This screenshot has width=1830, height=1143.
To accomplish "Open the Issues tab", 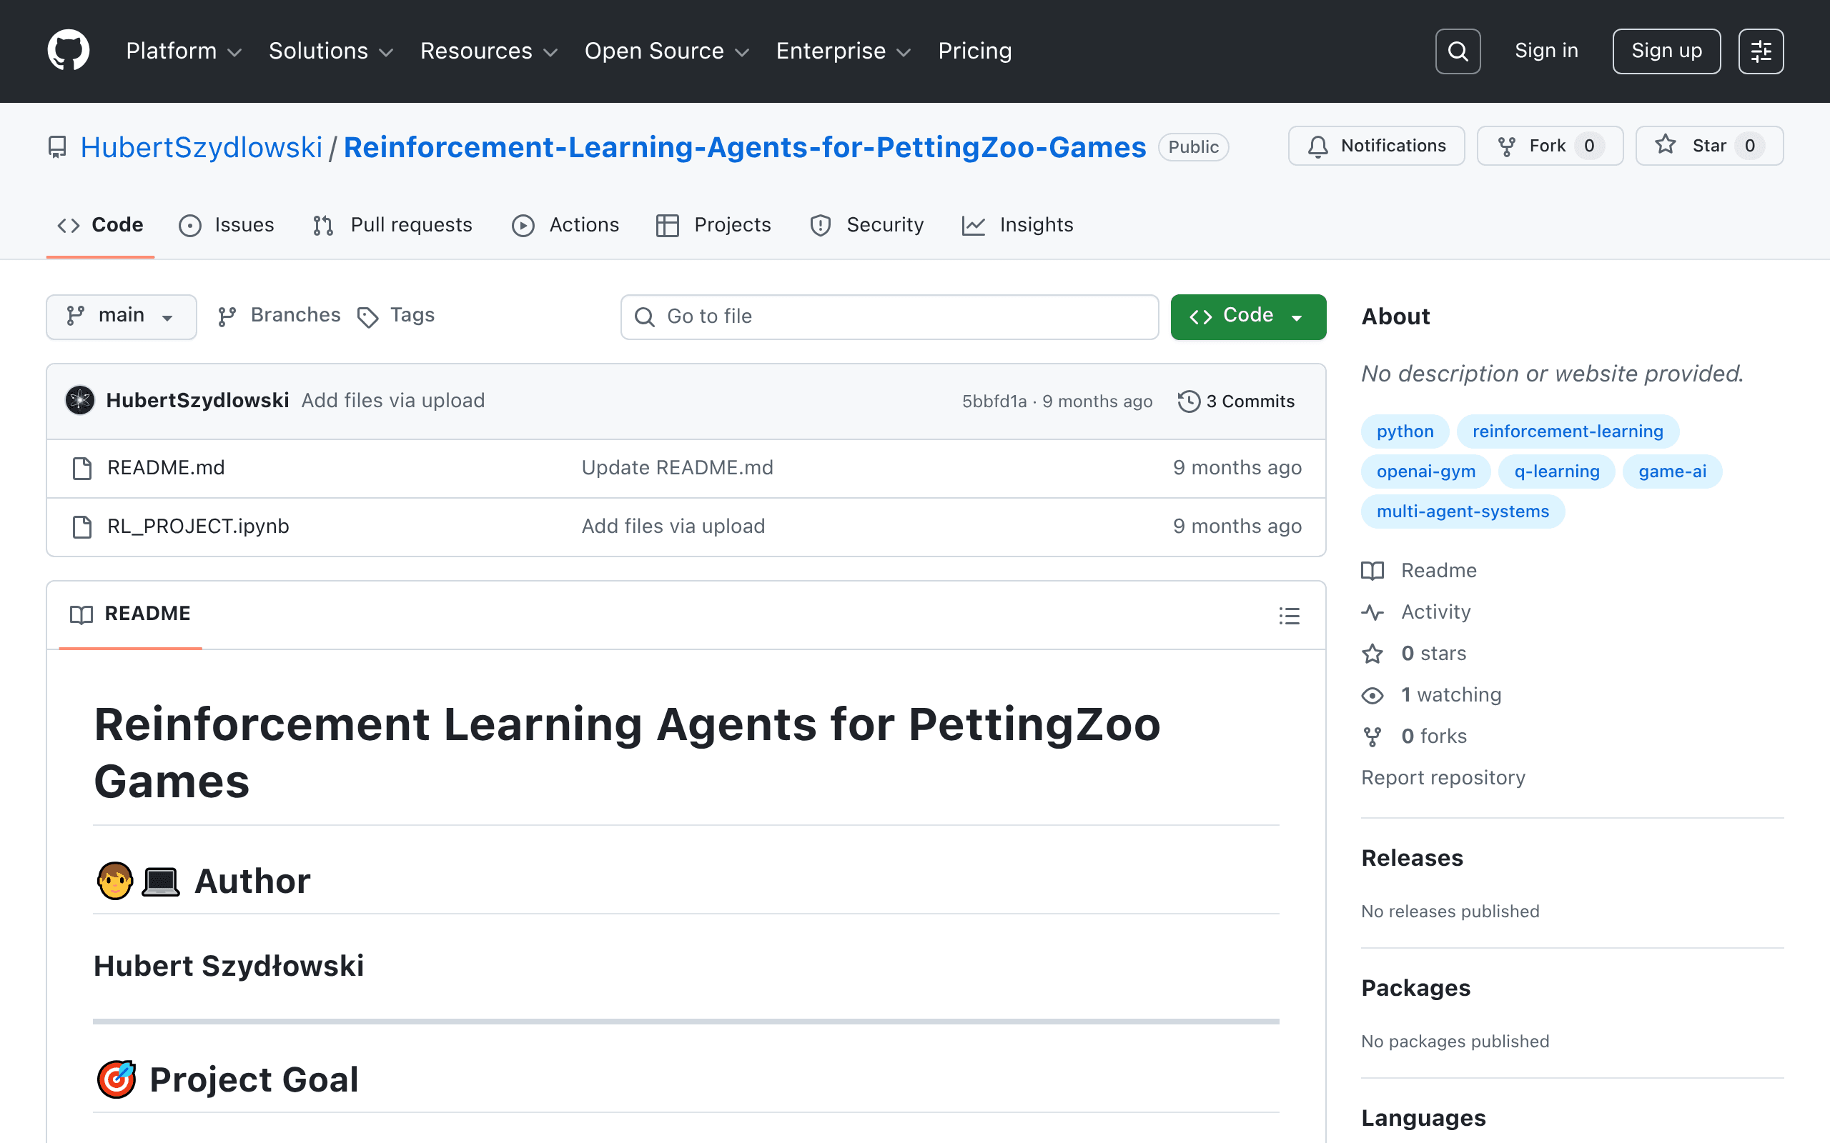I will (226, 225).
